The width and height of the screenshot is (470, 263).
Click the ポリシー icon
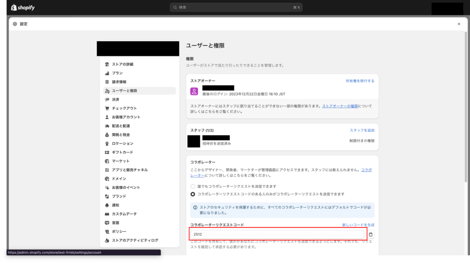pyautogui.click(x=107, y=231)
